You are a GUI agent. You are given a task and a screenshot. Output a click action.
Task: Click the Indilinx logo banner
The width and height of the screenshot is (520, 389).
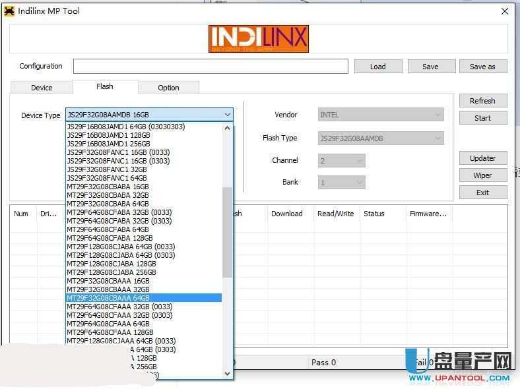(x=259, y=39)
